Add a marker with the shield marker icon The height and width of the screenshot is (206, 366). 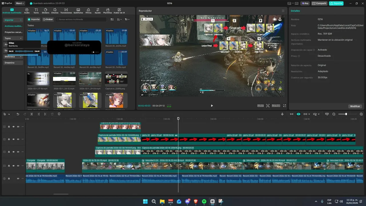(x=59, y=114)
